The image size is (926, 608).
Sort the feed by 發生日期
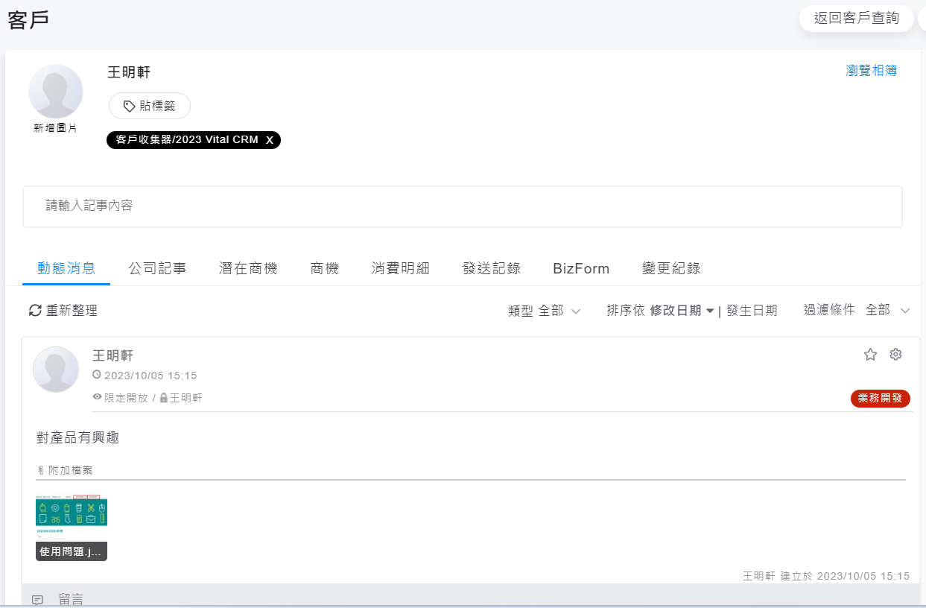coord(752,311)
